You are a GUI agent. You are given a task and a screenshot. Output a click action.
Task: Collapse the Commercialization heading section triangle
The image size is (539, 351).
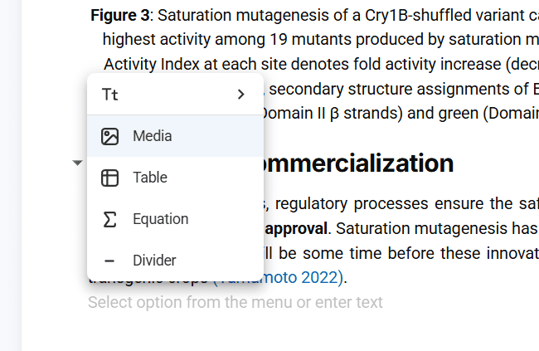[x=77, y=163]
